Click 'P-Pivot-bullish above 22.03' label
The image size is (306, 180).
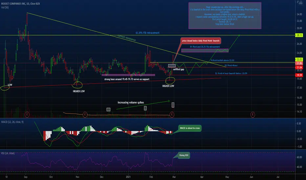pos(223,60)
